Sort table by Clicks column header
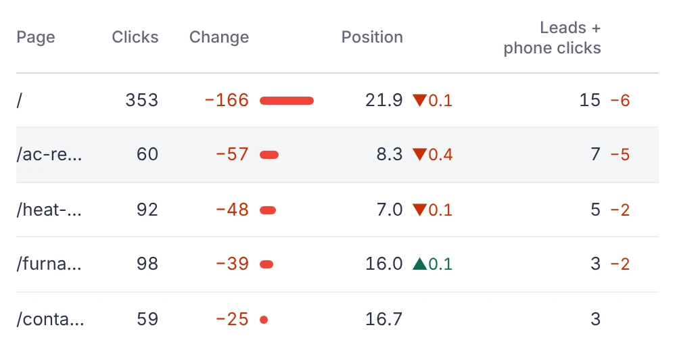The height and width of the screenshot is (361, 675). [x=135, y=37]
